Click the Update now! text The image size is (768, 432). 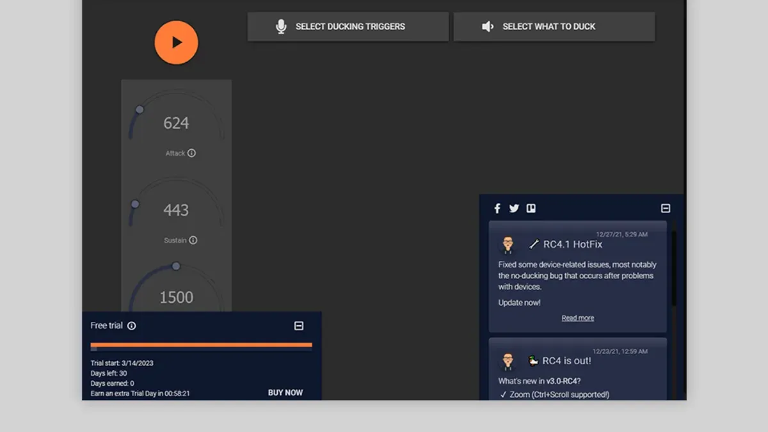[x=520, y=303]
